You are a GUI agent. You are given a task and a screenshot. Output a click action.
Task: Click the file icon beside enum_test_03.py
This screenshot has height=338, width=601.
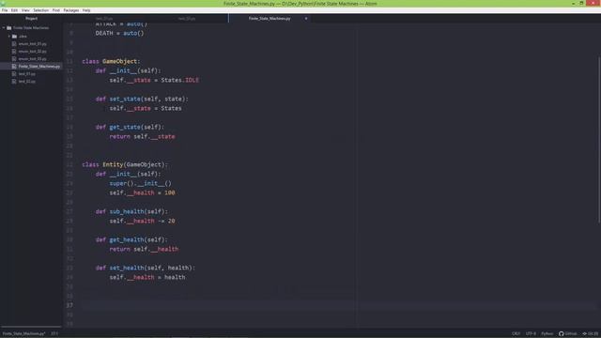click(x=14, y=58)
